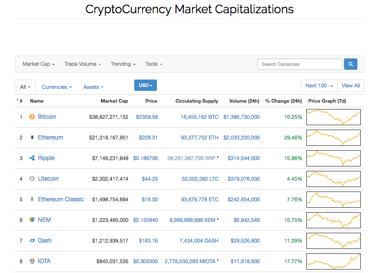This screenshot has height=273, width=373.
Task: Click Litecoin price $44.23
Action: (x=149, y=179)
